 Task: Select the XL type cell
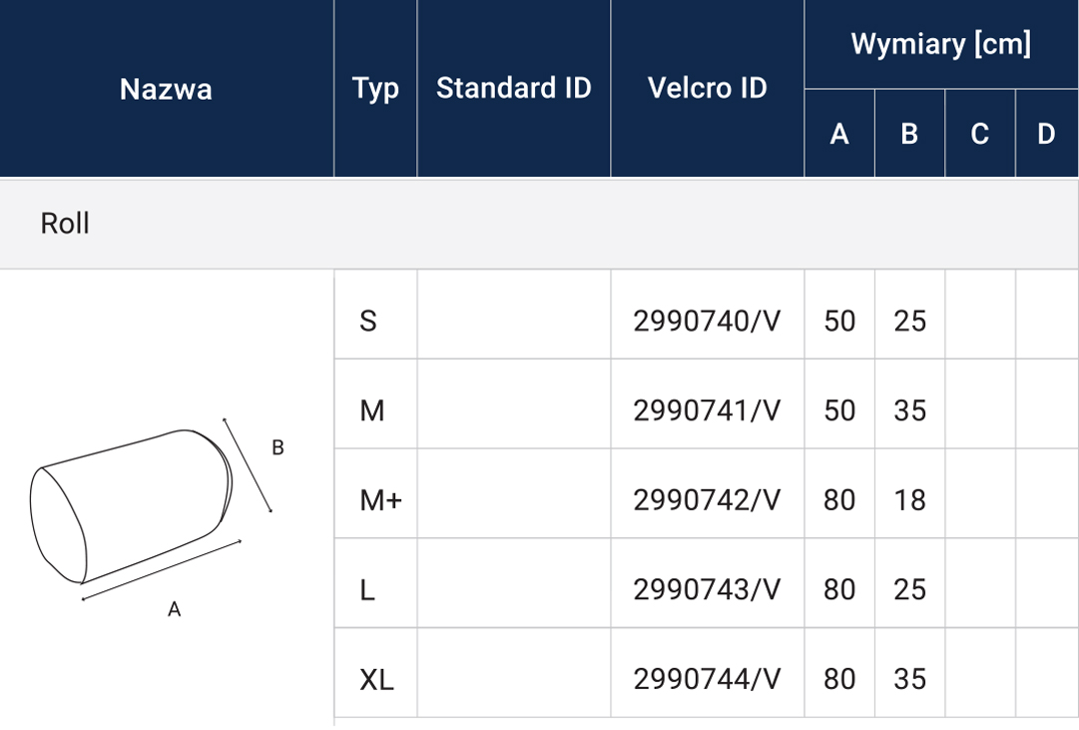point(375,679)
